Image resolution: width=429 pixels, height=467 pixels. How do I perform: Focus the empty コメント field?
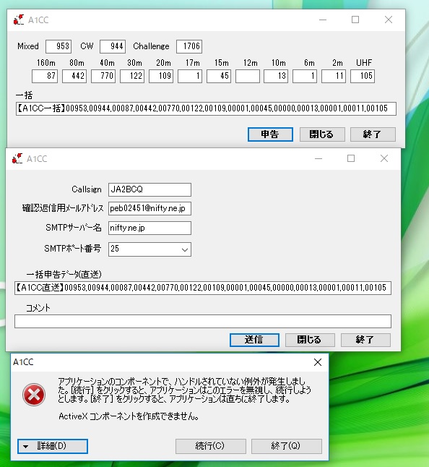[203, 322]
